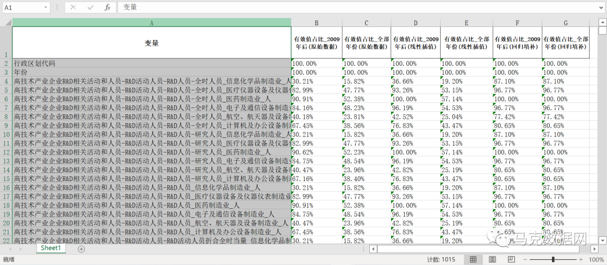
Task: Select column D header
Action: coord(416,23)
